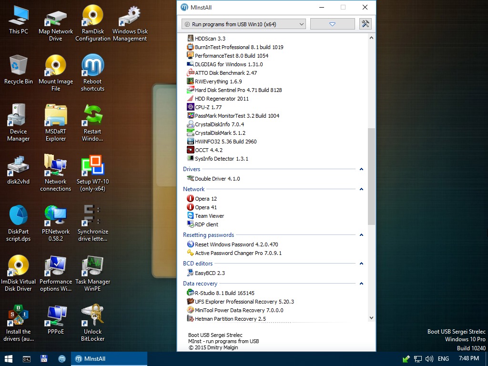488x366 pixels.
Task: Open Mount Image File shortcut
Action: (x=56, y=73)
